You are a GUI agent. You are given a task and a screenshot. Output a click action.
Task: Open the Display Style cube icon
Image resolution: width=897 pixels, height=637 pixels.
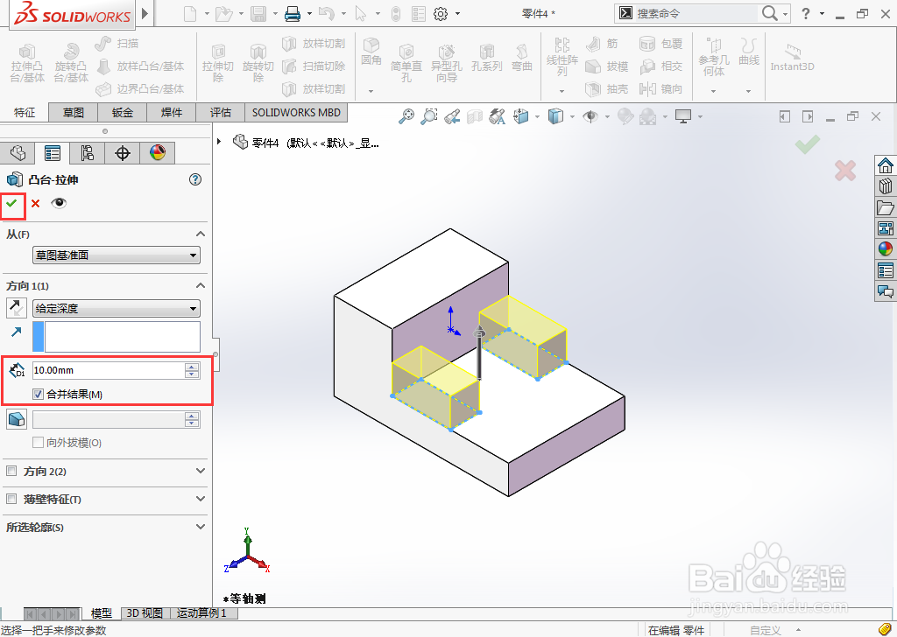coord(555,116)
